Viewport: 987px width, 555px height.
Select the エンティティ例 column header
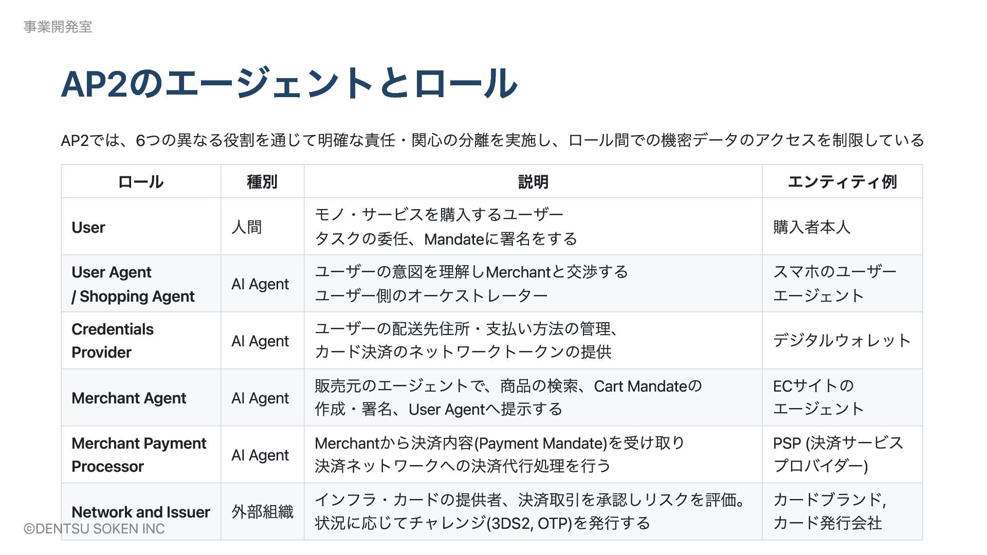click(842, 182)
